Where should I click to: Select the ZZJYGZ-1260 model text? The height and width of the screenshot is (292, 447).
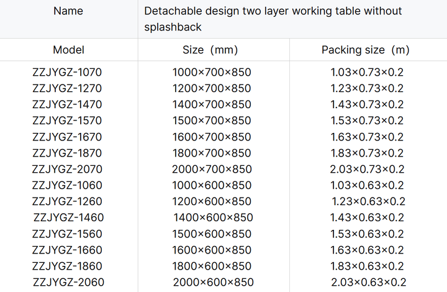67,202
